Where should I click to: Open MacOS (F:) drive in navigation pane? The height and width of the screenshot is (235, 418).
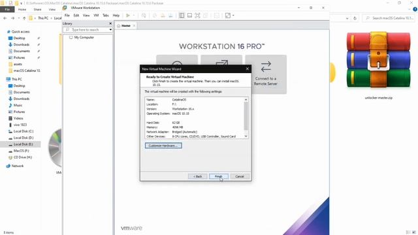tap(21, 151)
